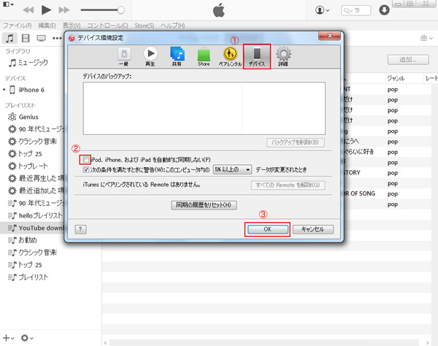Select the トップレート smart playlist
This screenshot has height=346, width=438.
[28, 166]
